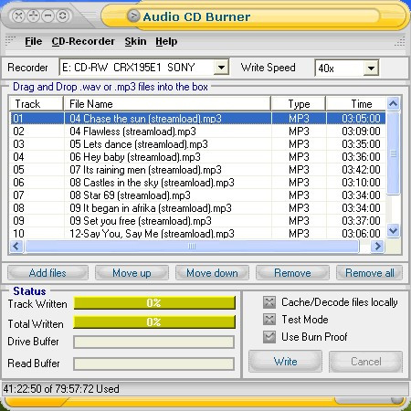Click the 03:42:00 time cell
411x411 pixels.
pyautogui.click(x=361, y=170)
